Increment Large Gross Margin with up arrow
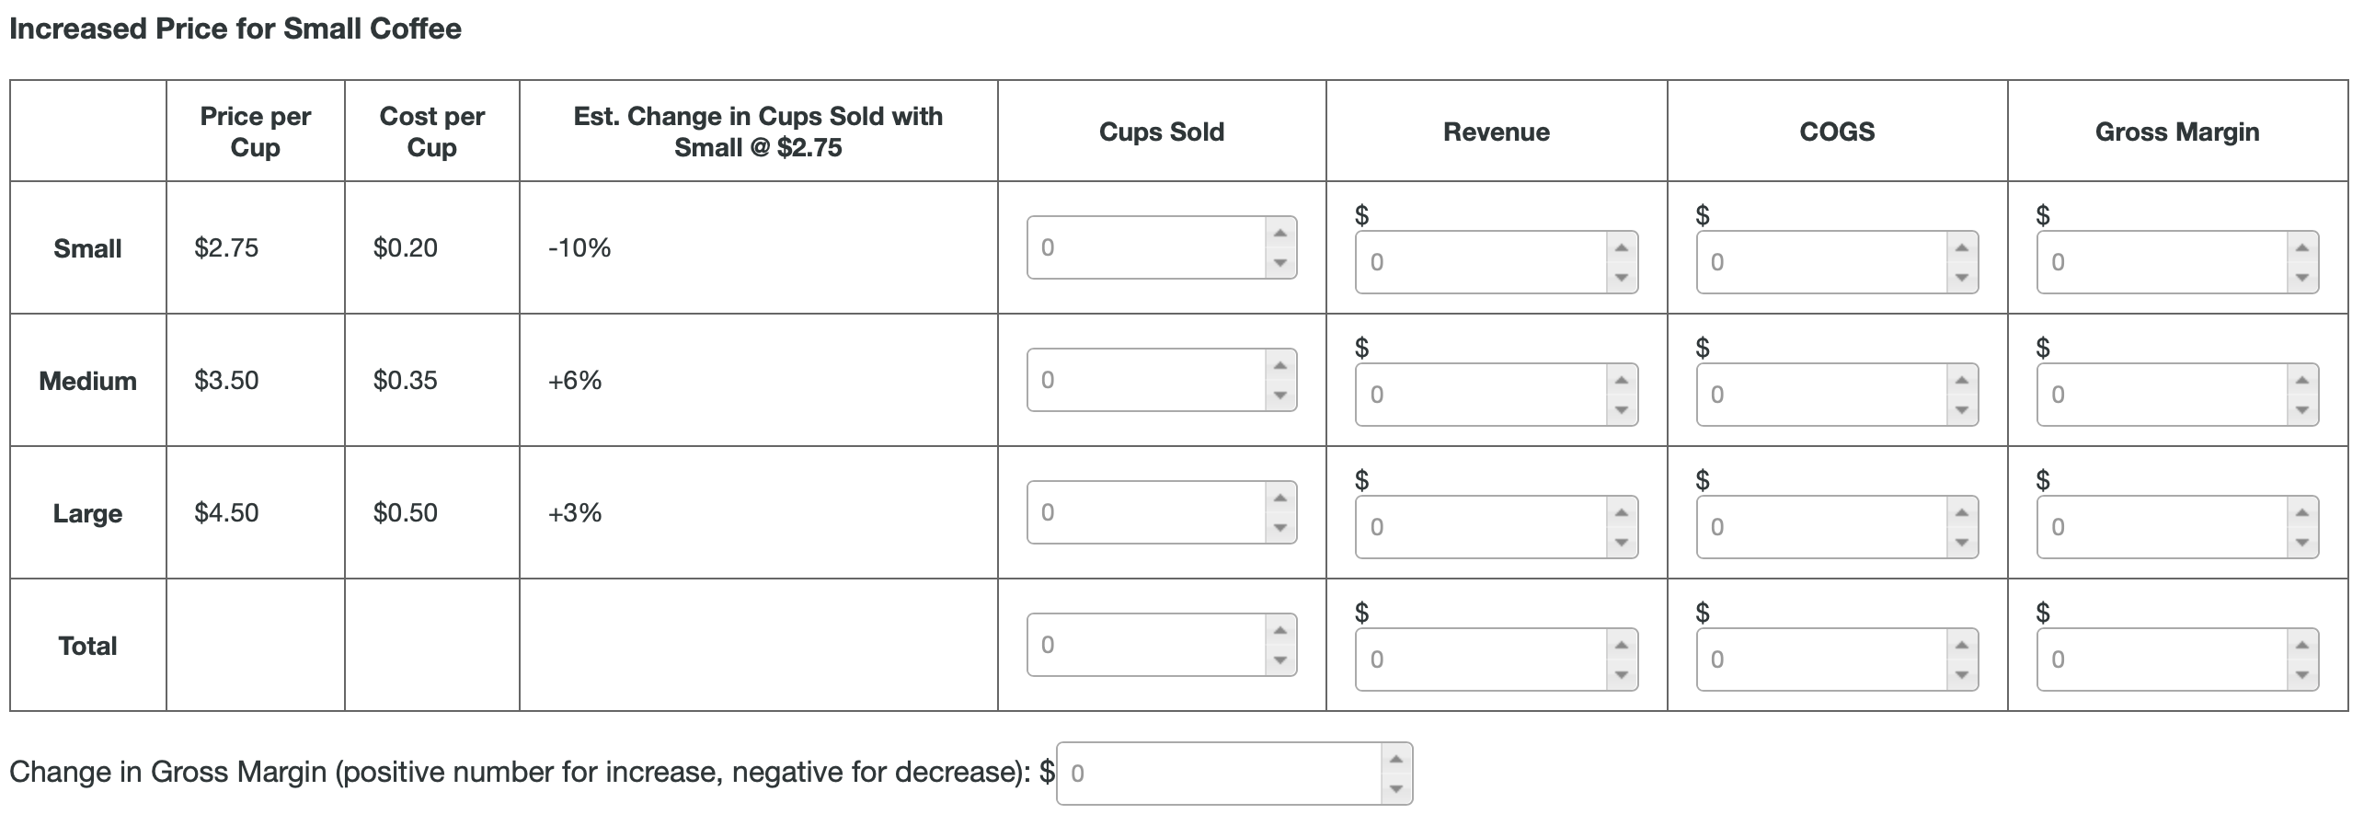This screenshot has width=2375, height=837. [2301, 514]
